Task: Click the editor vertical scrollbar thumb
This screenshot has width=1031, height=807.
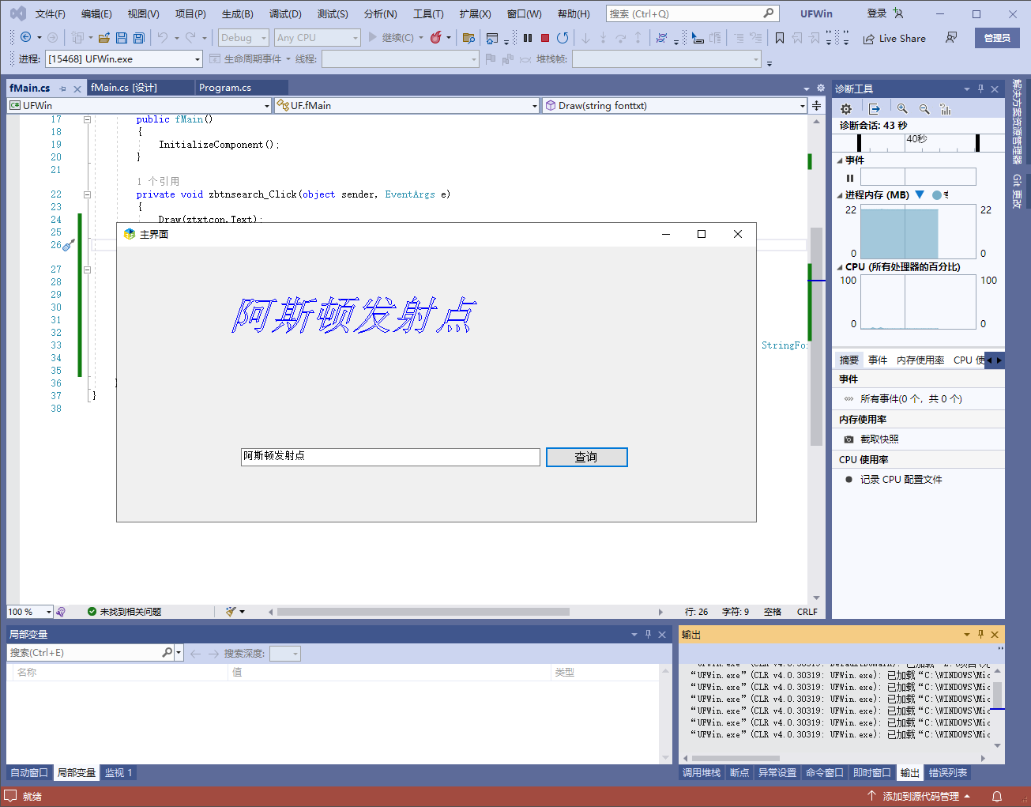Action: [816, 337]
